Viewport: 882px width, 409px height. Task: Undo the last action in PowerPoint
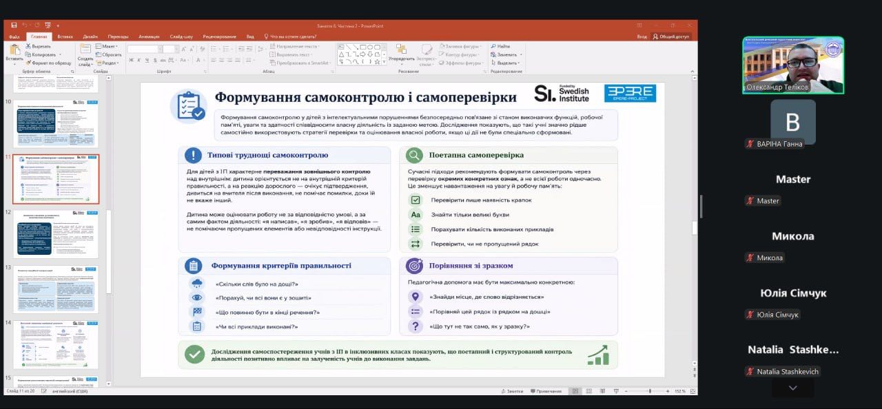click(25, 25)
